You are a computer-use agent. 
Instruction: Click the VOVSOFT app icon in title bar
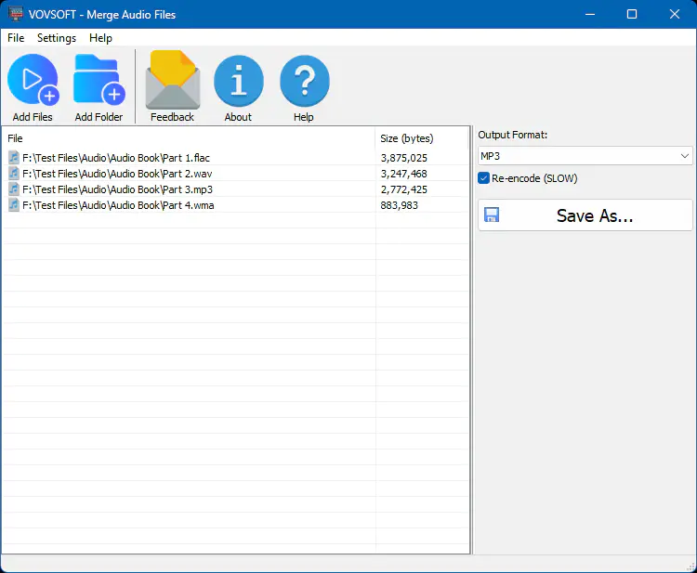(x=16, y=14)
